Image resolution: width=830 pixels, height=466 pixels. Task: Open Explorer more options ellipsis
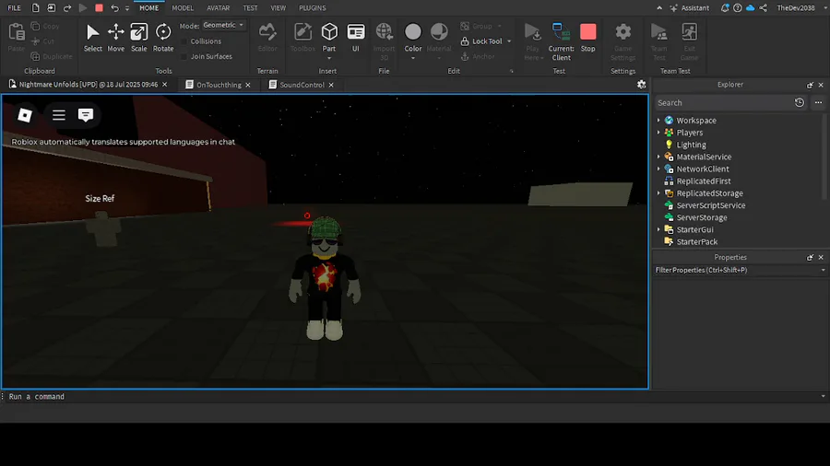(818, 102)
